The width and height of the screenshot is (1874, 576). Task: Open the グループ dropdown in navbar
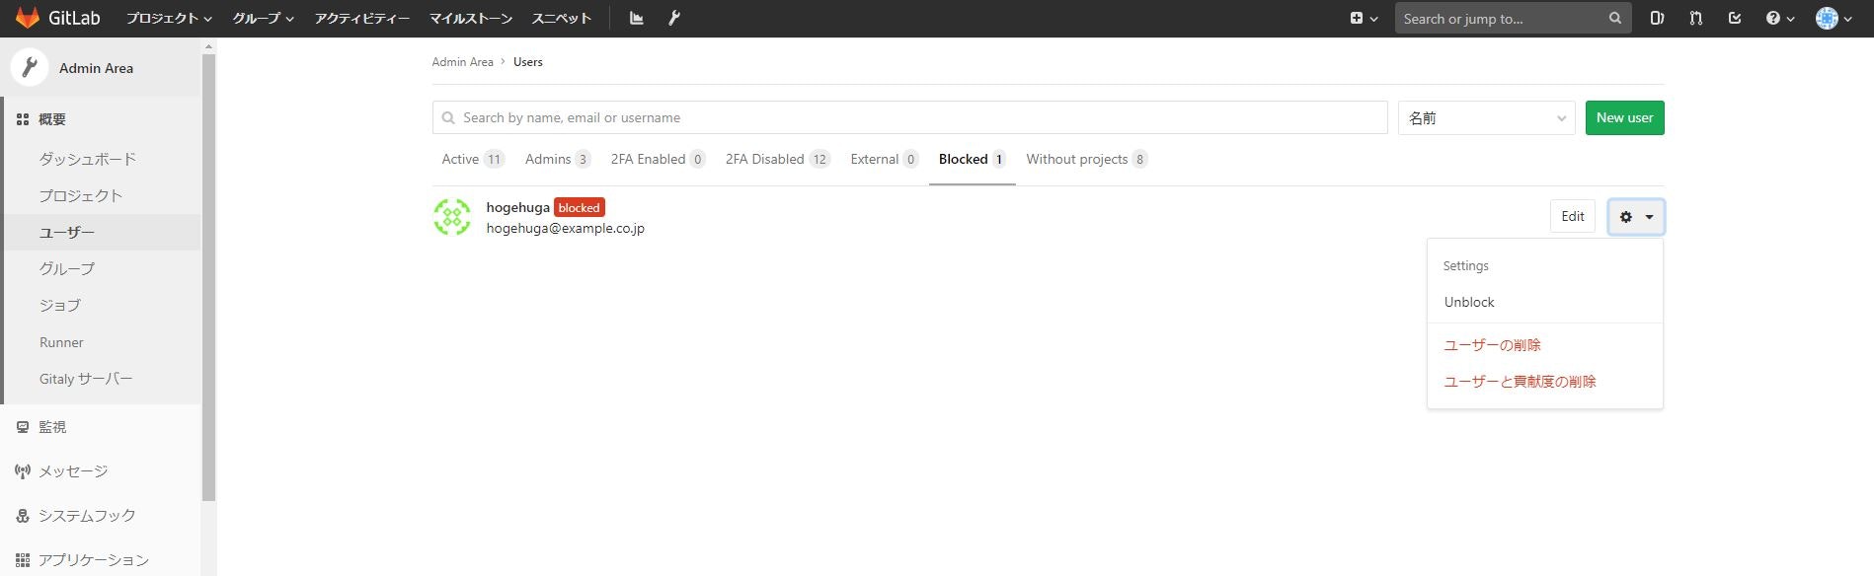click(264, 18)
